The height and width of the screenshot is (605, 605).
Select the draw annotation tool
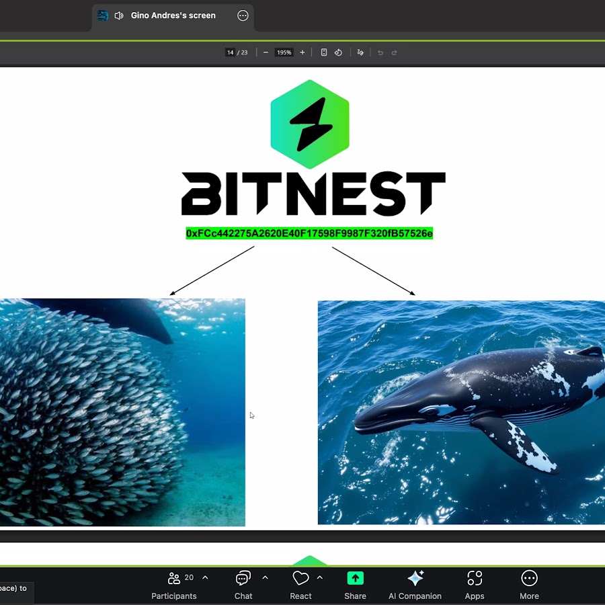360,52
